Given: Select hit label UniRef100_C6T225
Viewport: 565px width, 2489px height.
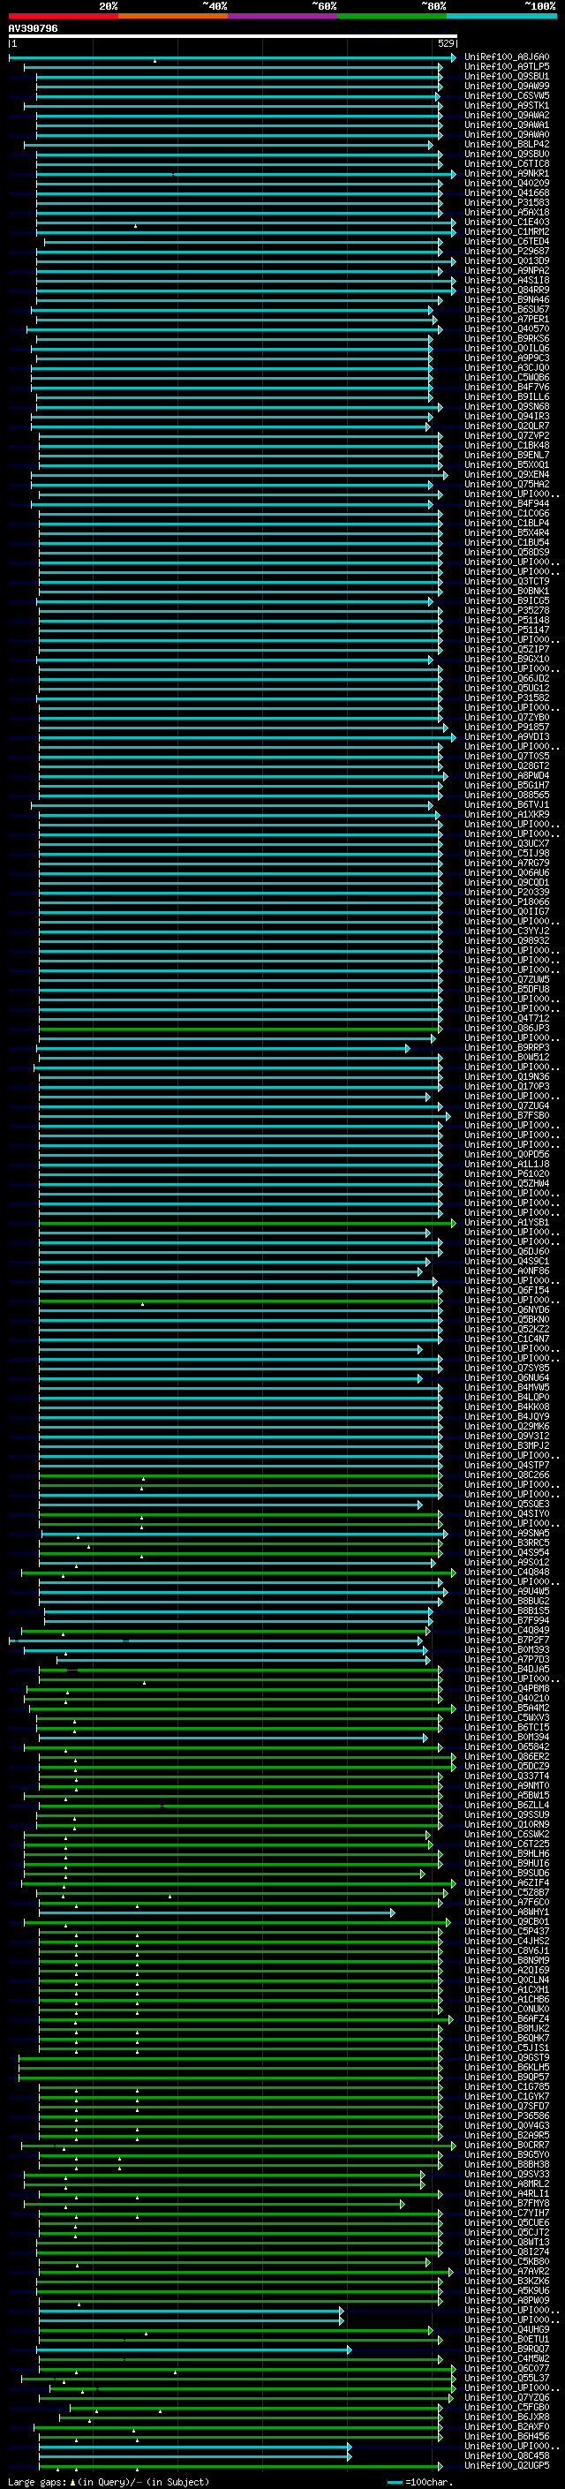Looking at the screenshot, I should [507, 1844].
